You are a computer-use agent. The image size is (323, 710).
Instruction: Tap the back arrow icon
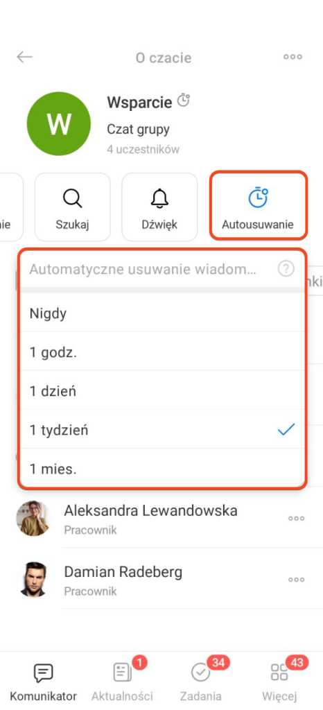click(x=24, y=57)
